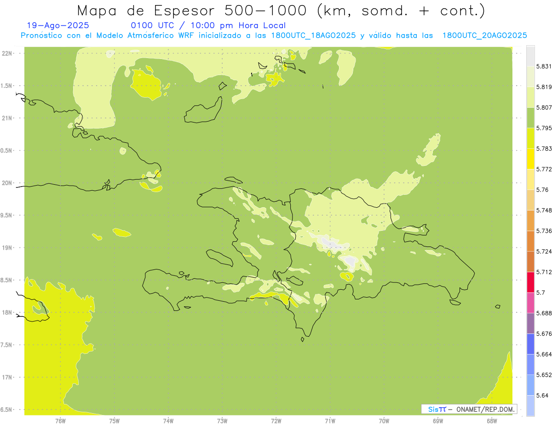Click the legend value '5.76'
Viewport: 552px width, 427px height.
pyautogui.click(x=542, y=190)
